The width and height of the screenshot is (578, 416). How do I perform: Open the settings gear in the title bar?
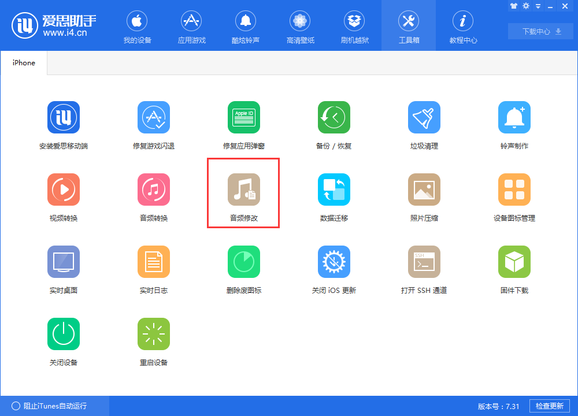[526, 6]
